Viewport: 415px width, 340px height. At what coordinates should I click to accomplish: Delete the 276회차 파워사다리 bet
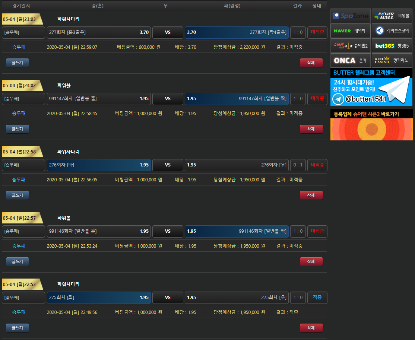311,195
